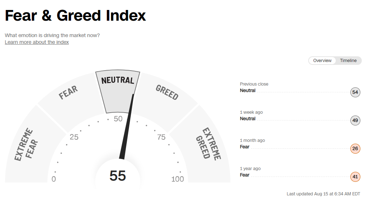Viewport: 365px width, 200px height.
Task: Click the 50 mark on the gauge scale
Action: coord(118,119)
